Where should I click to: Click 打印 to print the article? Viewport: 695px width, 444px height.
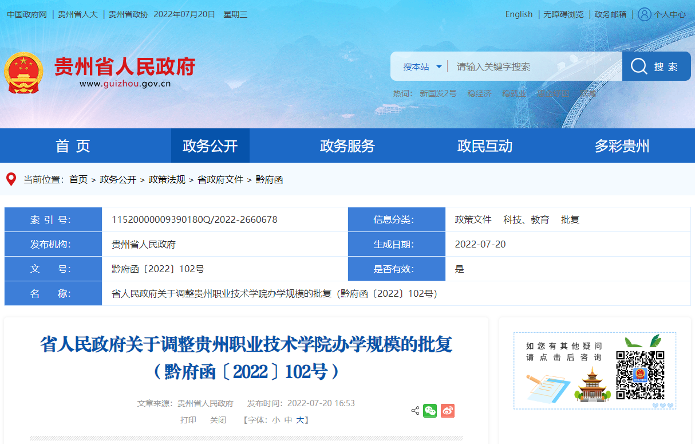click(189, 419)
